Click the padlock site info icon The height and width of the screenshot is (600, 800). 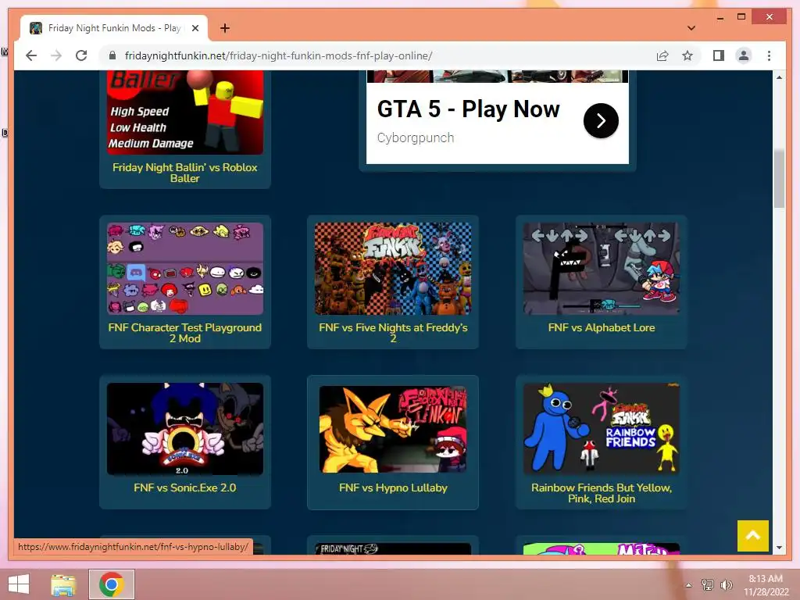[x=112, y=55]
